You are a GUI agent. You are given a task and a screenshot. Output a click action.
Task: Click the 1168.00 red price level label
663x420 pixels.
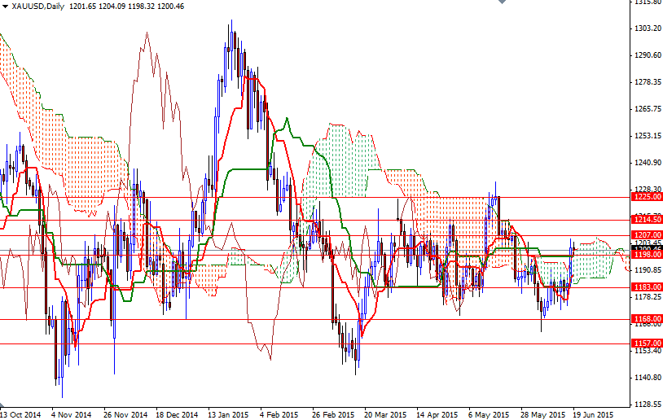tap(646, 319)
